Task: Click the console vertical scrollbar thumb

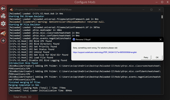Action: [x=162, y=17]
